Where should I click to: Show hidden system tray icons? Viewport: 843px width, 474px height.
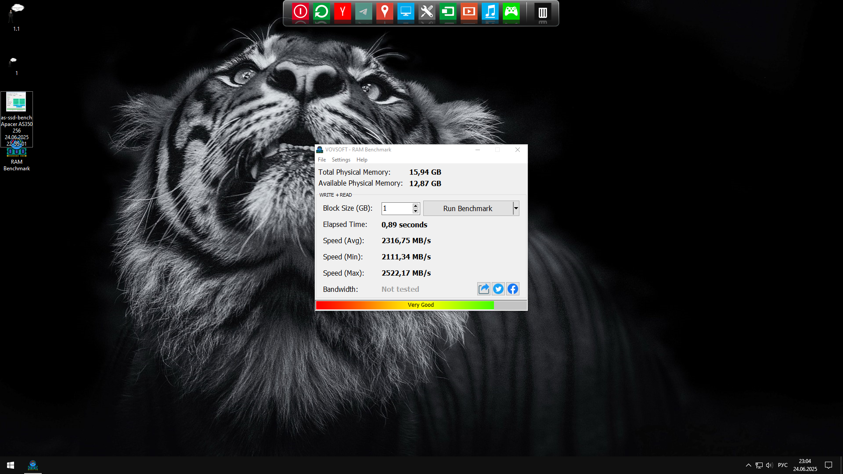(748, 465)
